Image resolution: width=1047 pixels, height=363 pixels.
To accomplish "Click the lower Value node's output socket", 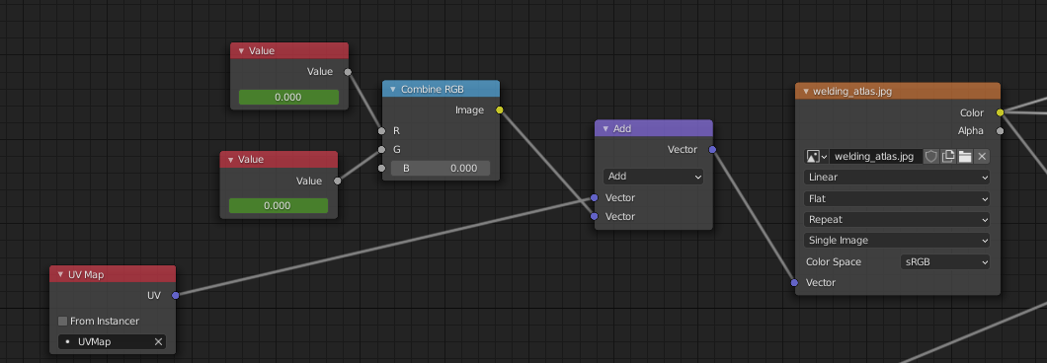I will pyautogui.click(x=337, y=181).
